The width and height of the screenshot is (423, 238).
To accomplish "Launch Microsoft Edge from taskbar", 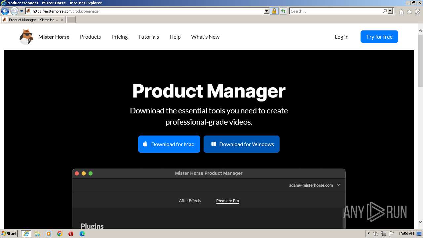I will 82,234.
